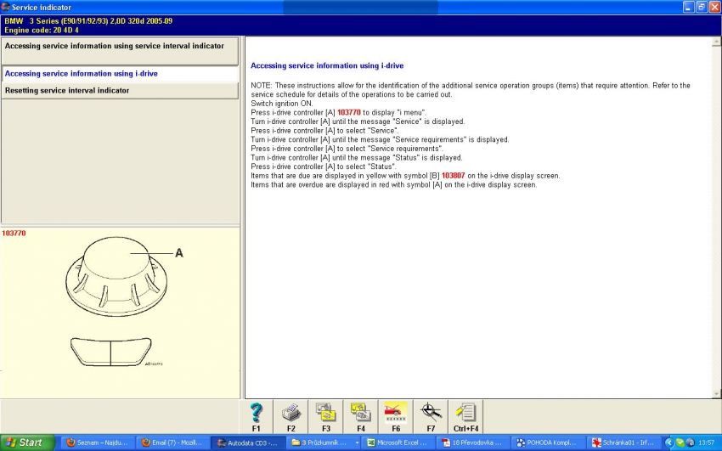Open the '3 Průzkumník' folder group on taskbar
722x451 pixels.
(x=324, y=443)
